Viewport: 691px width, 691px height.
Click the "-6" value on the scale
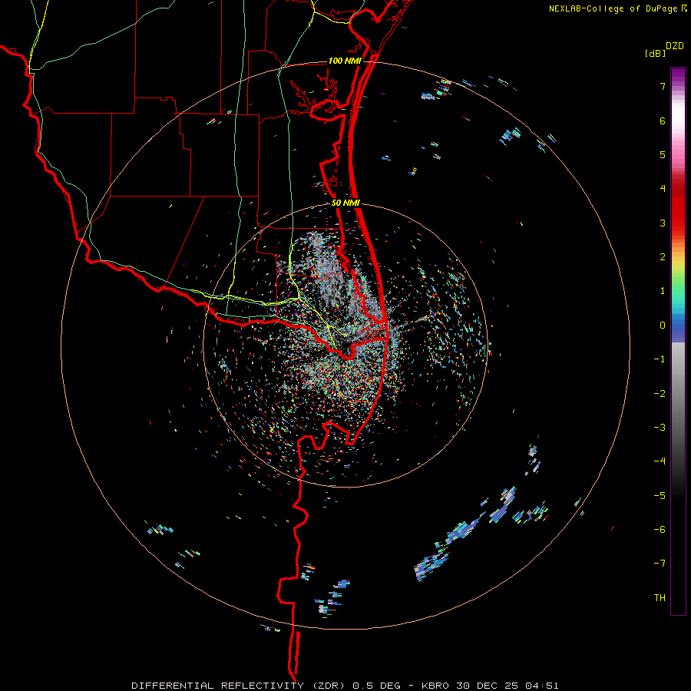[660, 530]
